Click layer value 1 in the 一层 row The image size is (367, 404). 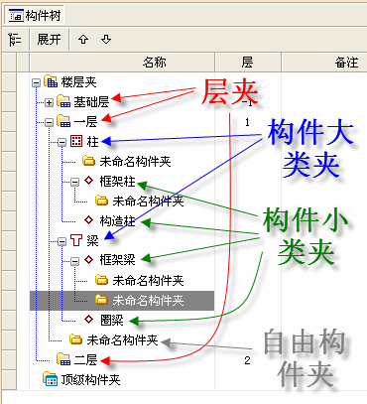247,122
